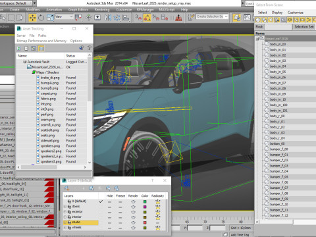
Task: Set studio layer as current via checkbox column
Action: pyautogui.click(x=101, y=223)
